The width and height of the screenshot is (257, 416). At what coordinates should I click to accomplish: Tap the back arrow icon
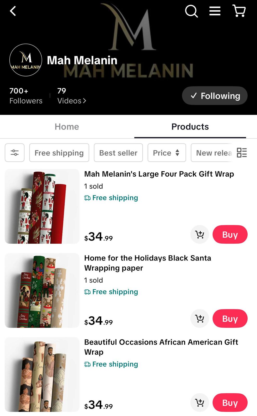tap(13, 11)
